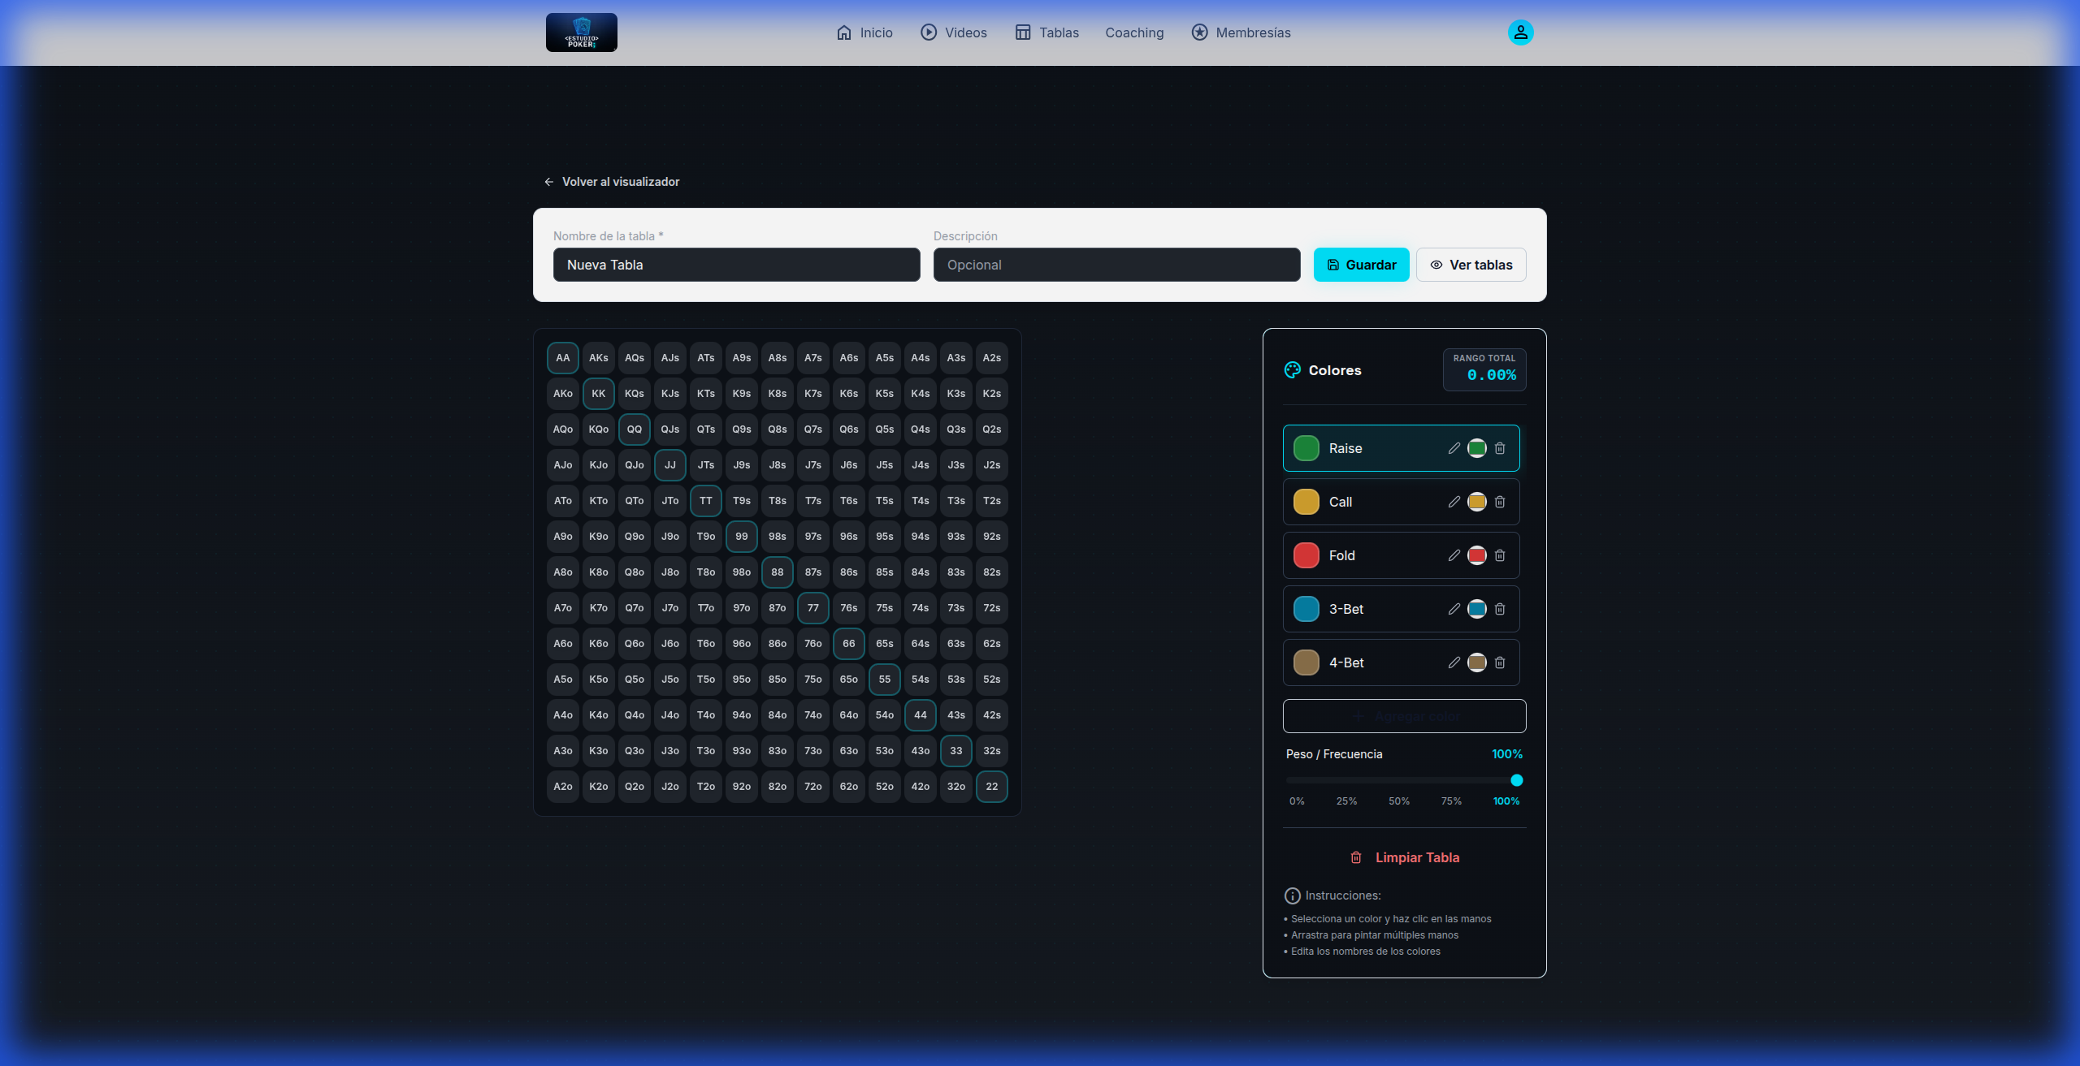
Task: Click the palette icon beside Colores
Action: click(x=1292, y=370)
